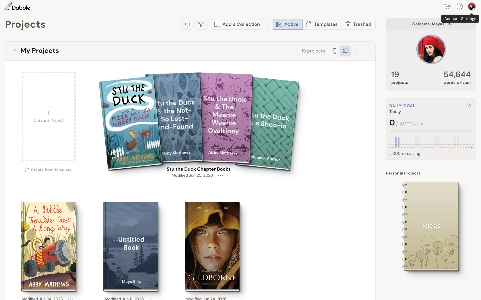This screenshot has width=481, height=300.
Task: Click Add a Collection button
Action: coord(237,24)
